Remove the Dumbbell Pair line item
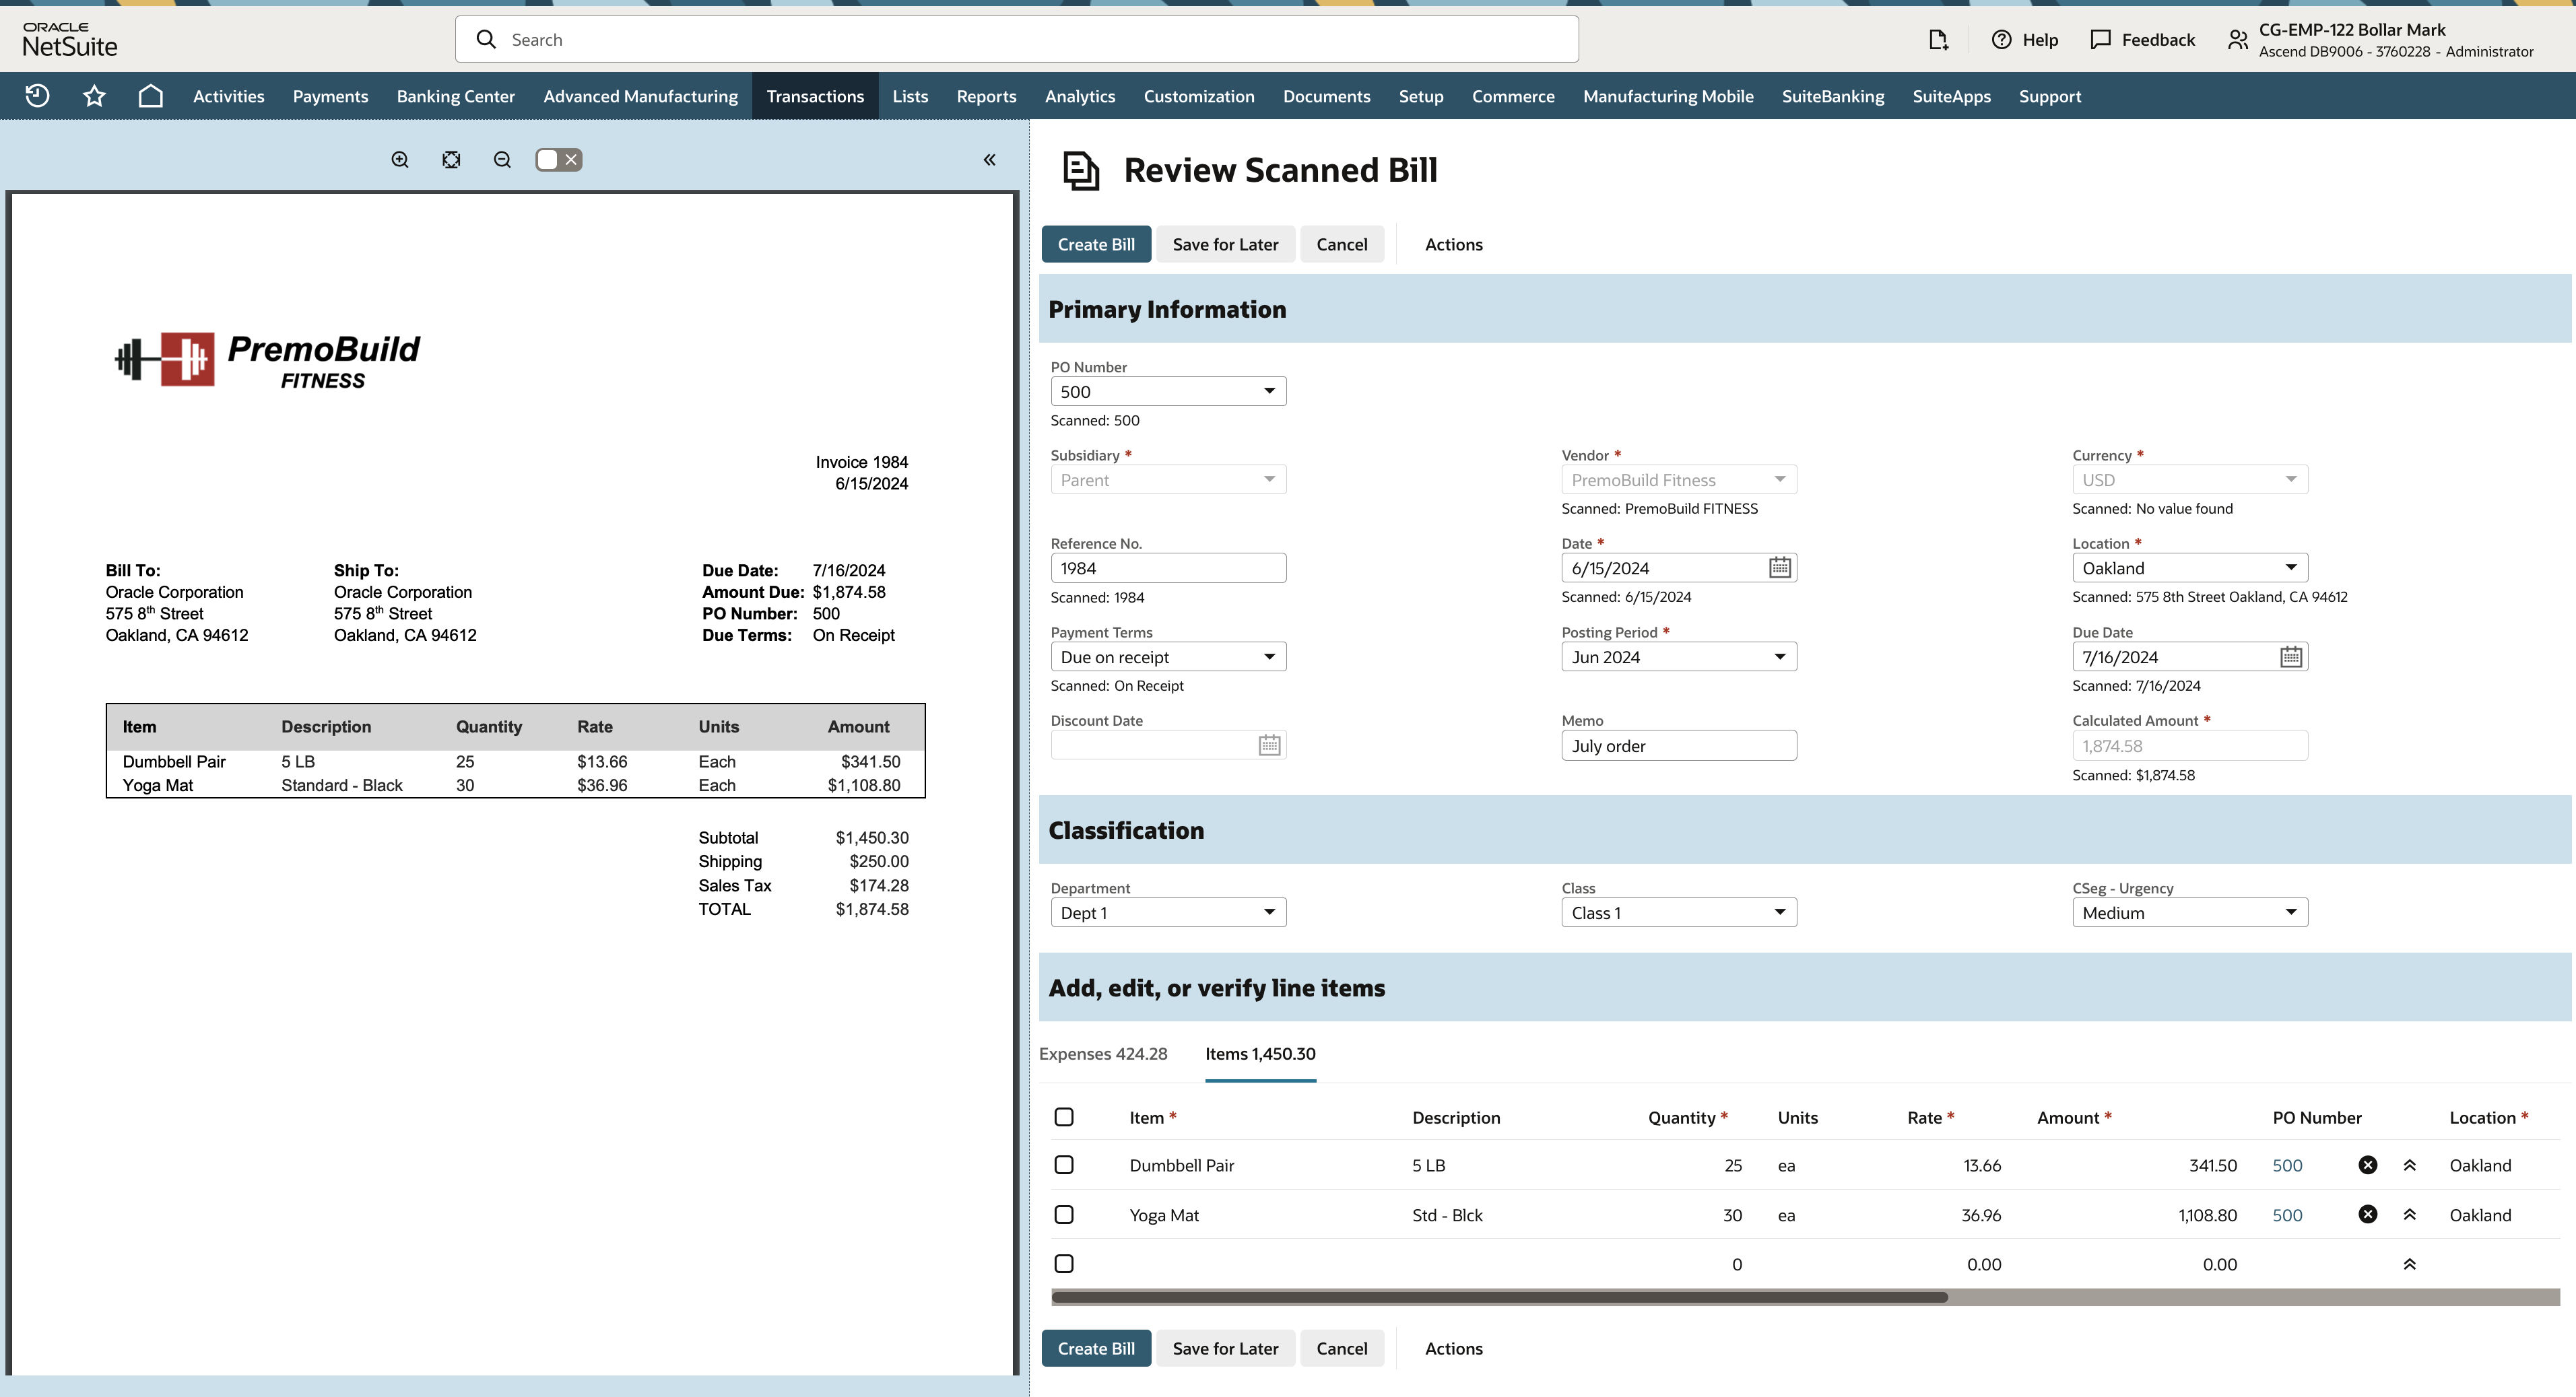This screenshot has width=2576, height=1397. (2367, 1165)
